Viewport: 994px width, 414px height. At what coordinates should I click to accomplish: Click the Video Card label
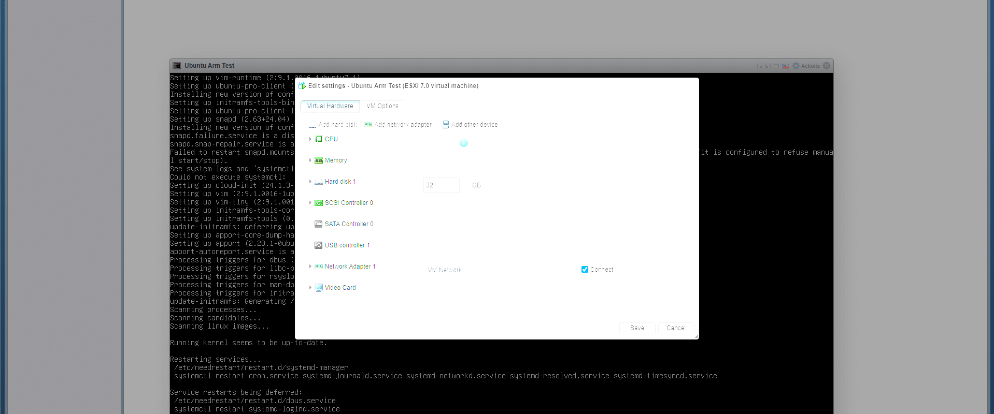pos(340,288)
